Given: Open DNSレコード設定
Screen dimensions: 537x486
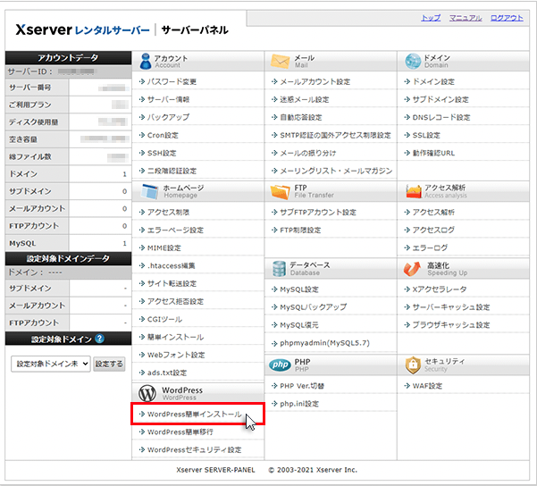Looking at the screenshot, I should point(441,117).
